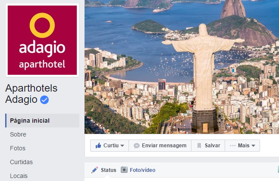
Task: Click the pencil icon next to Status
Action: 95,170
